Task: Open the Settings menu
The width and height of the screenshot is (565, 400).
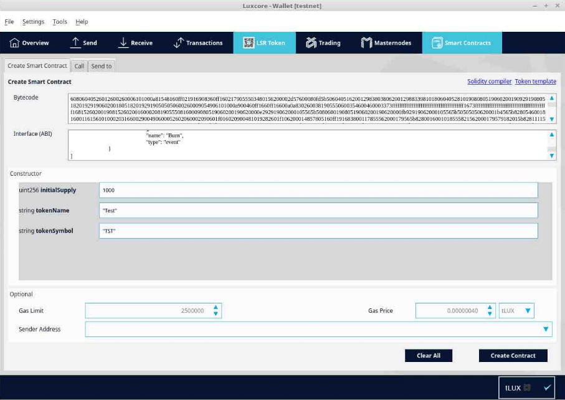Action: tap(33, 21)
